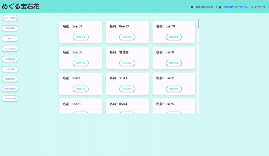Click the 名前: User5 text

pyautogui.click(x=165, y=104)
